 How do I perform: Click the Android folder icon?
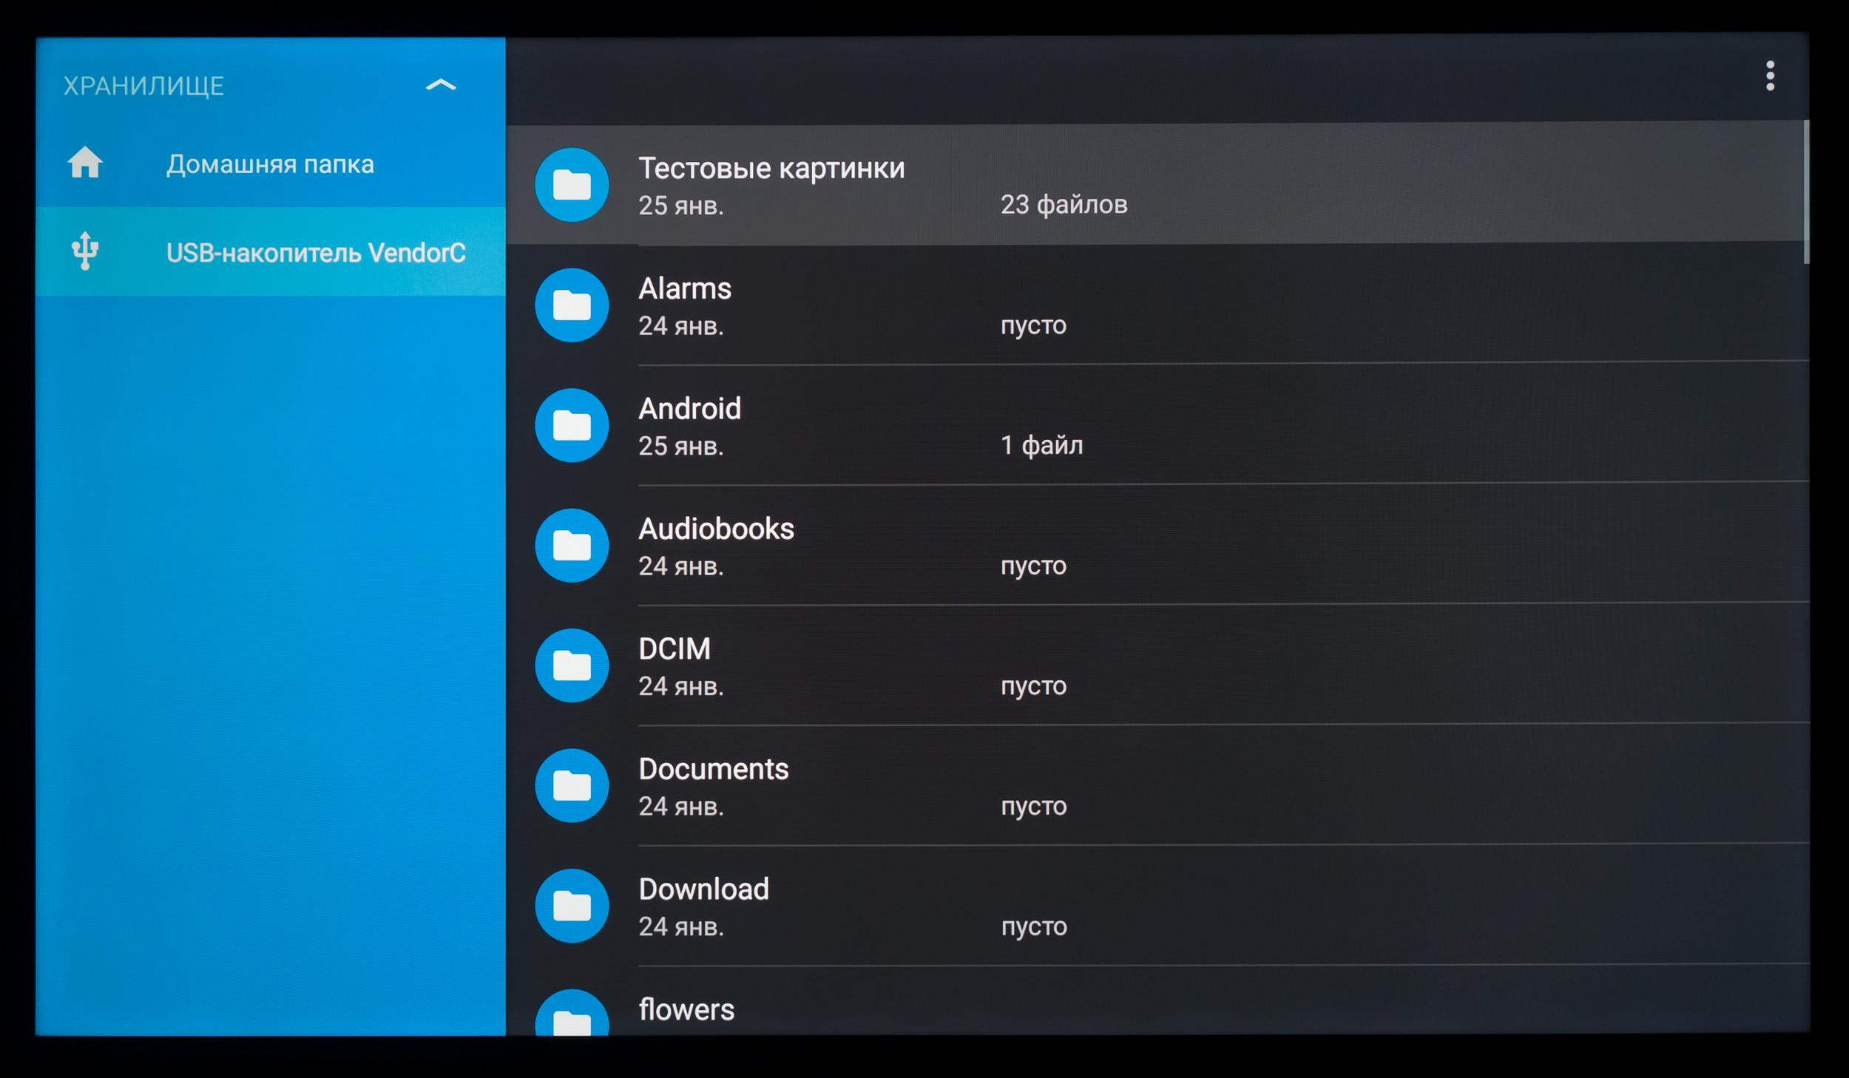pyautogui.click(x=572, y=426)
